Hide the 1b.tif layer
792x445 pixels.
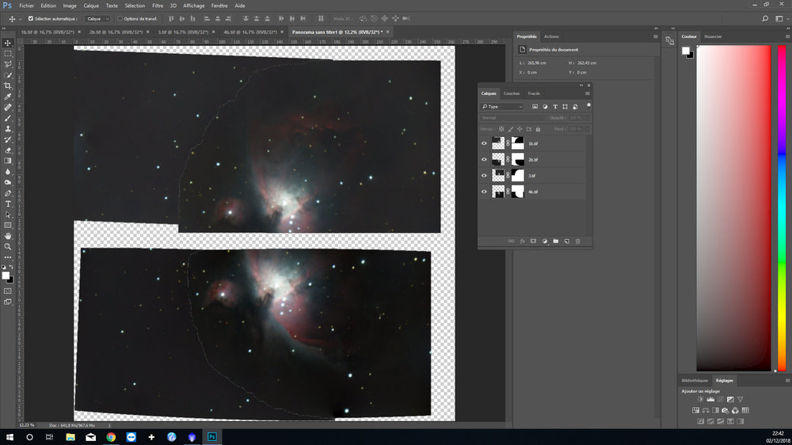pyautogui.click(x=484, y=143)
